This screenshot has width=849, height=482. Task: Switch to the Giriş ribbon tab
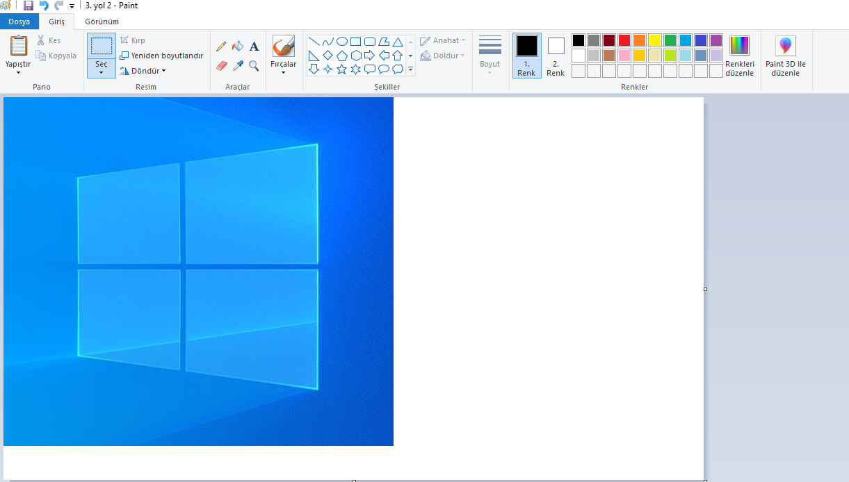tap(56, 22)
